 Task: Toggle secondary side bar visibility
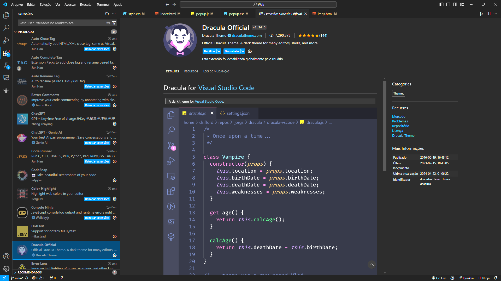pos(455,4)
